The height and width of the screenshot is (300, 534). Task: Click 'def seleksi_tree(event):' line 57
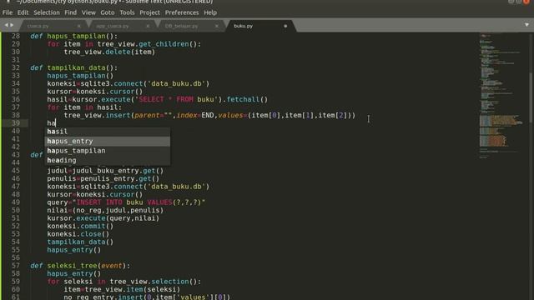80,266
